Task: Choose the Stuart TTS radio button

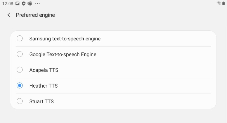Action: (x=19, y=101)
